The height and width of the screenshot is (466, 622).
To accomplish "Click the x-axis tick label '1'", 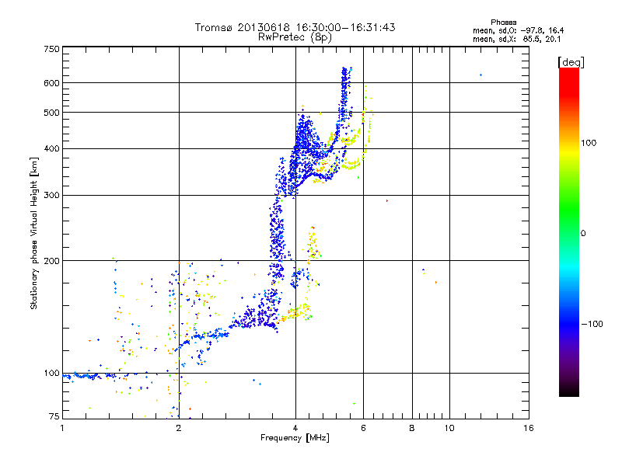I will click(x=62, y=428).
